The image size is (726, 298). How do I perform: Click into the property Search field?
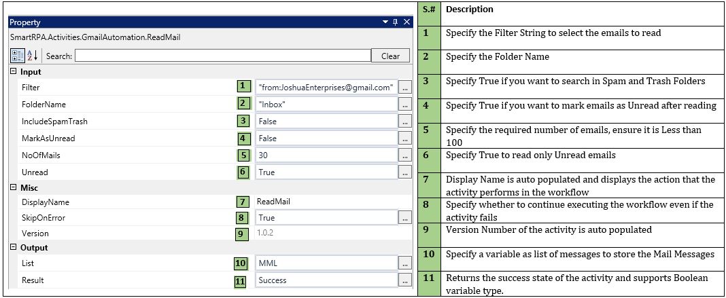[x=222, y=56]
